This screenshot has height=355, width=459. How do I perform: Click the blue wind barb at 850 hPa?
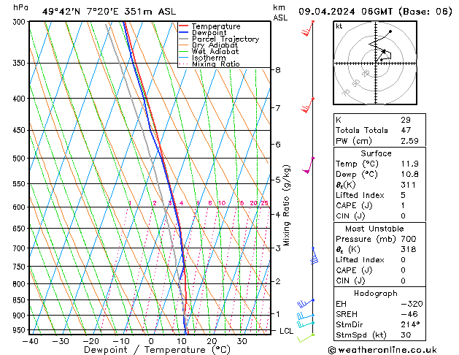coord(305,303)
